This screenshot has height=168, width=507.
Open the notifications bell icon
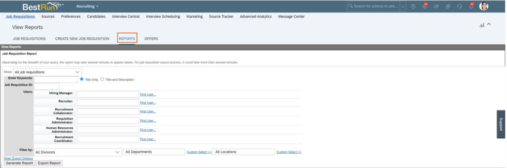pyautogui.click(x=471, y=6)
